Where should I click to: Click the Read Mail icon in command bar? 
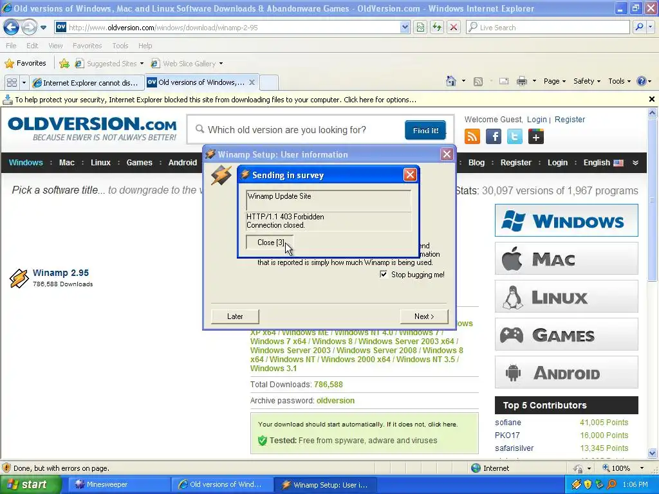(503, 82)
